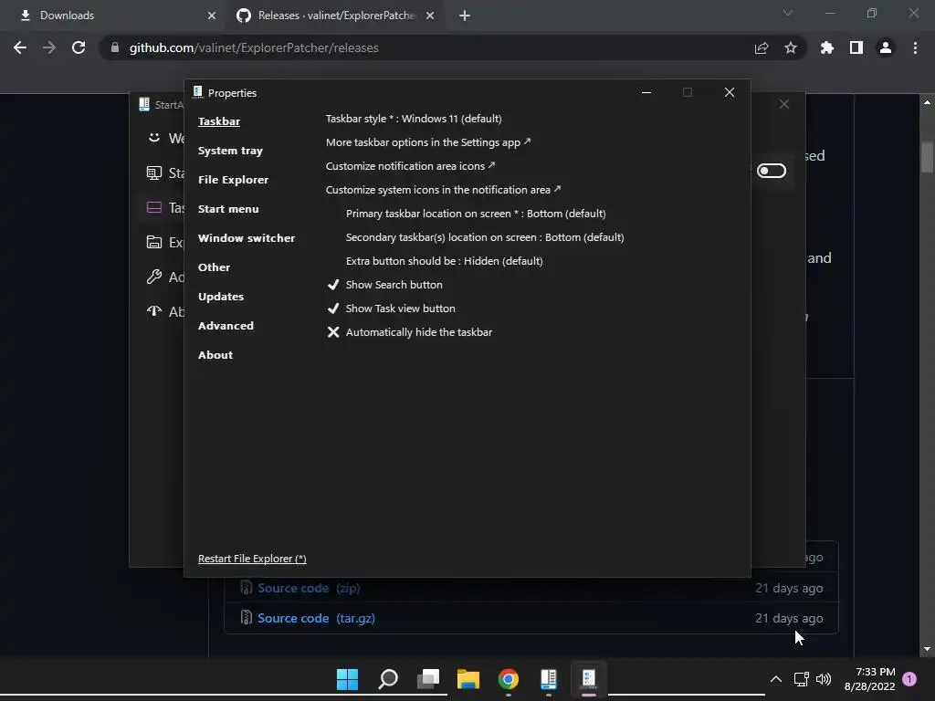Open the Windows Start button
This screenshot has height=701, width=935.
(x=347, y=679)
